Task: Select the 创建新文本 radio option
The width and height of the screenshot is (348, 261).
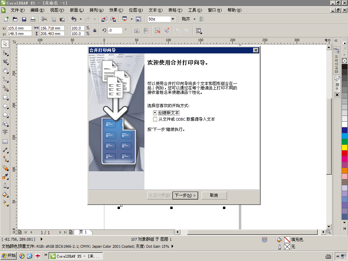Action: pyautogui.click(x=155, y=112)
